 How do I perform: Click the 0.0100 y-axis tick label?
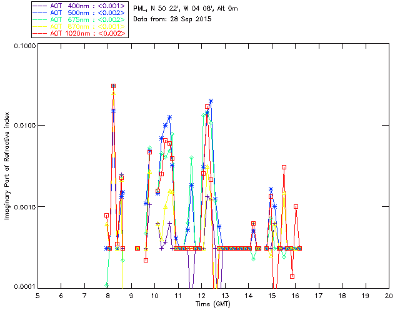(x=25, y=126)
